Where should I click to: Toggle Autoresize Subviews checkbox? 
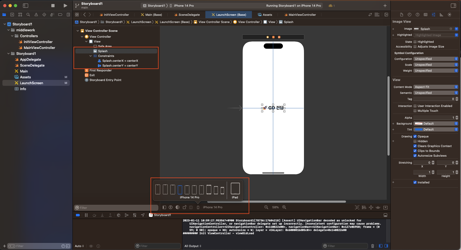(415, 156)
